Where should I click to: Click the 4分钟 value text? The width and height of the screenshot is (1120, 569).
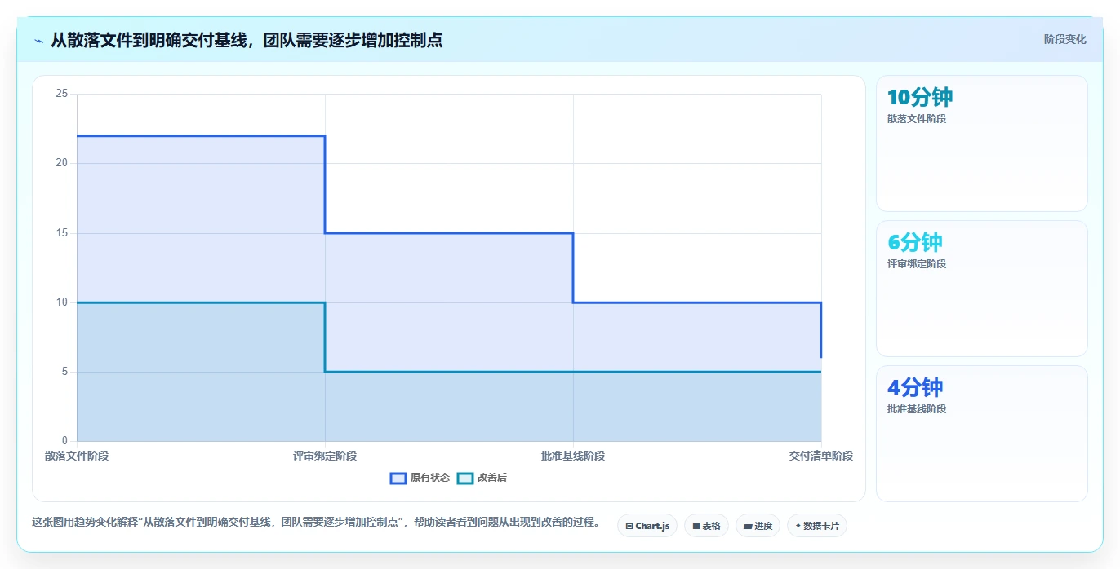point(914,387)
